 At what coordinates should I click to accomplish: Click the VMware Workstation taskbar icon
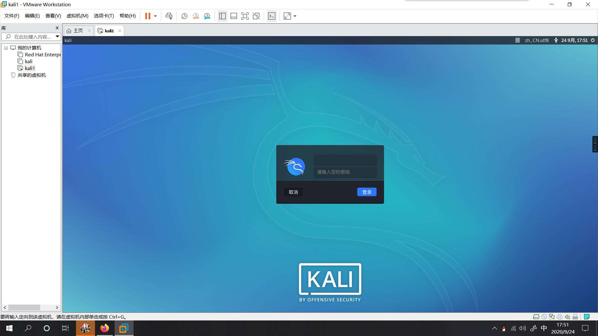[x=124, y=328]
